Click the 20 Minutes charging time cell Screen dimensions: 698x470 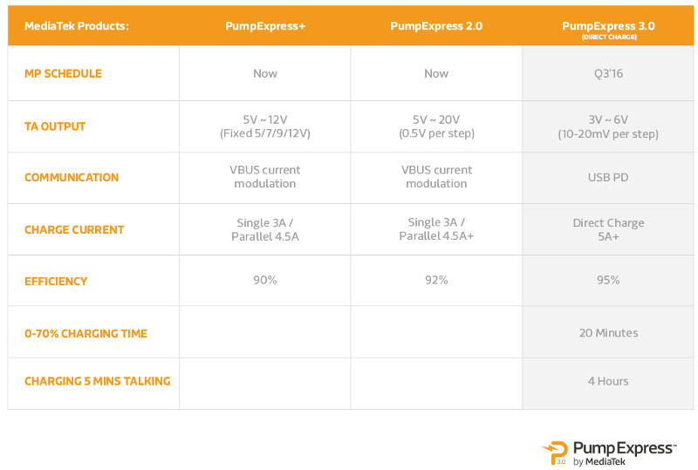pos(608,333)
